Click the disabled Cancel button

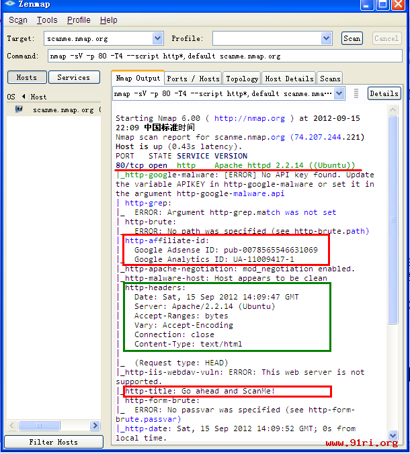[x=386, y=38]
